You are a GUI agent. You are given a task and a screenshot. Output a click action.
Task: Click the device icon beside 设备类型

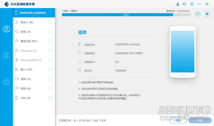click(79, 53)
